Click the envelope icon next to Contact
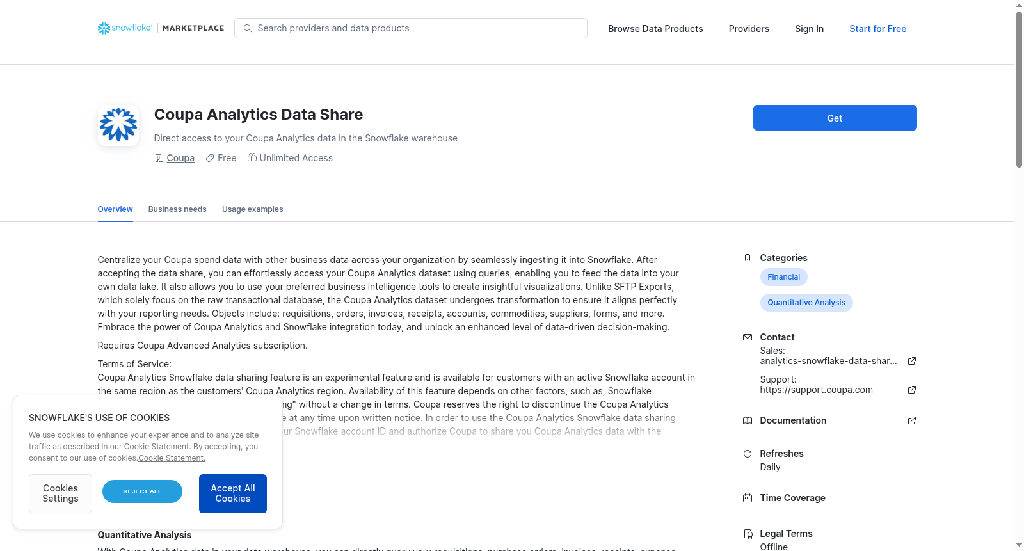1024x551 pixels. pyautogui.click(x=748, y=337)
